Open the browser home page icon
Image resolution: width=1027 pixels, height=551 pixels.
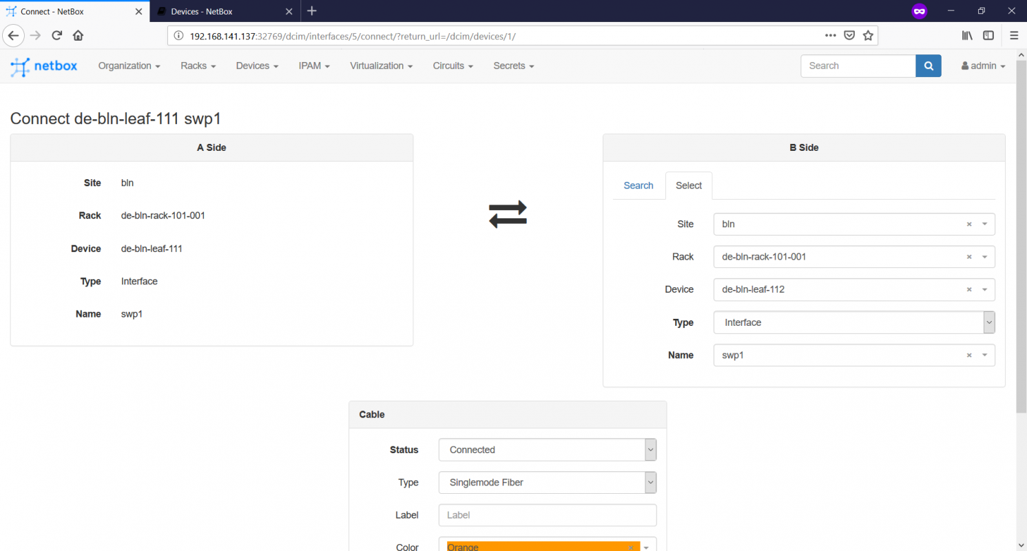[x=78, y=35]
